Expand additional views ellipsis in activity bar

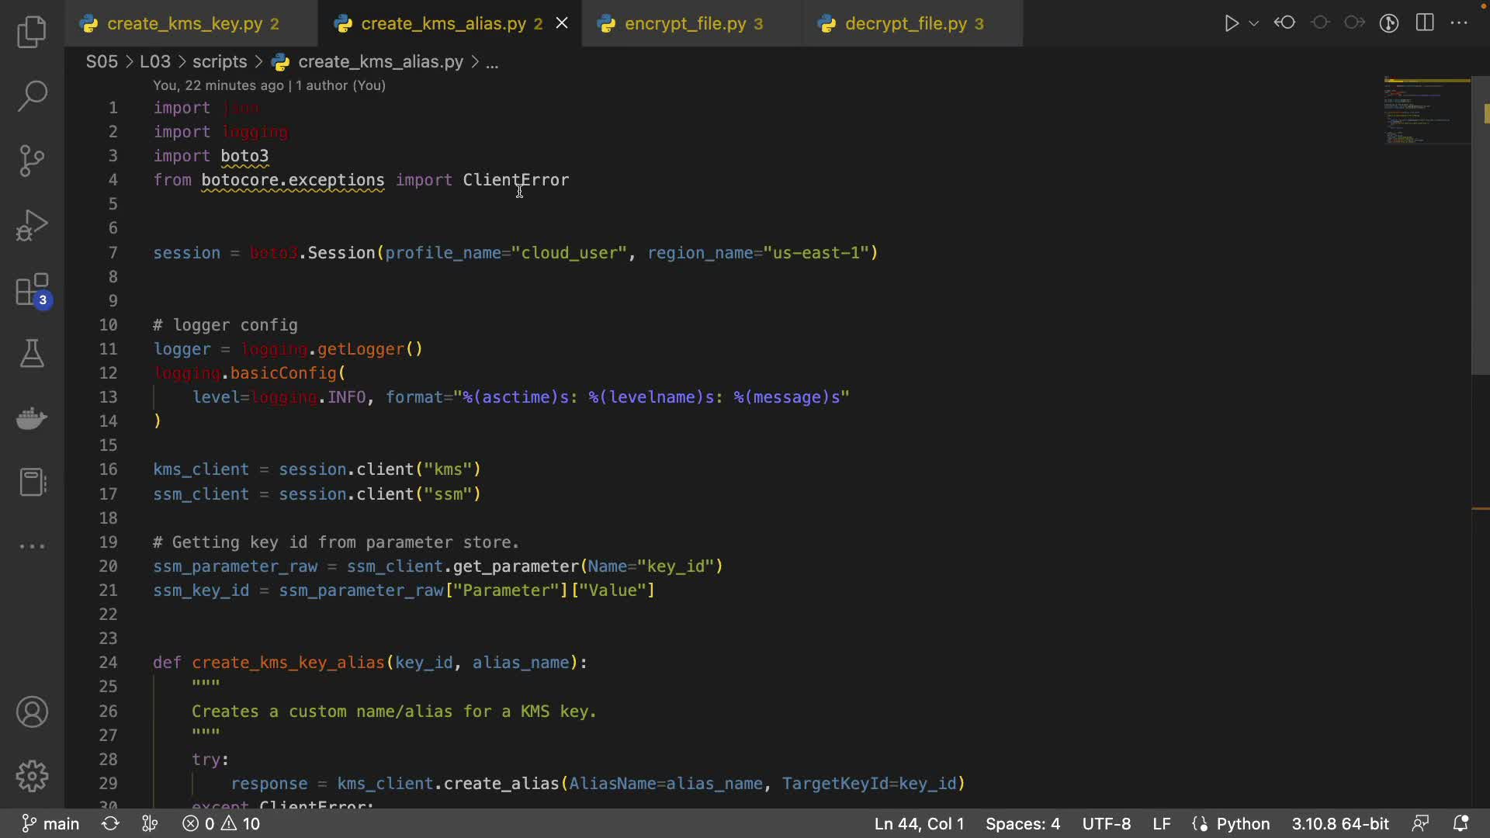tap(32, 546)
